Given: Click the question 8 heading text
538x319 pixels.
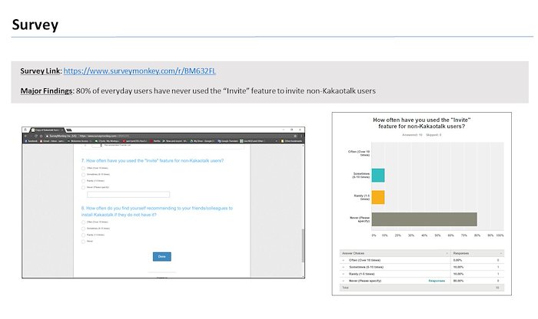Looking at the screenshot, I should [157, 211].
